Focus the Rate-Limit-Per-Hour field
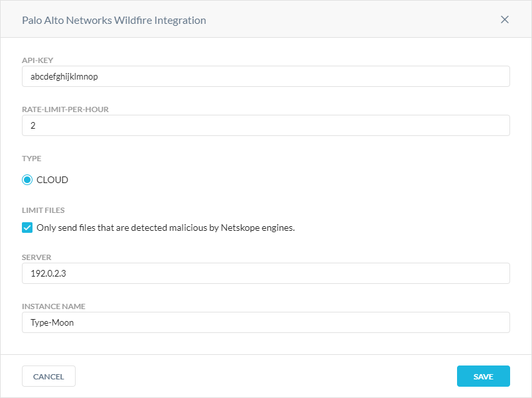 point(265,125)
